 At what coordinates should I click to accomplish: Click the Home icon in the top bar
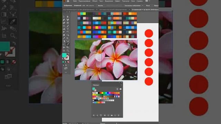68,1
